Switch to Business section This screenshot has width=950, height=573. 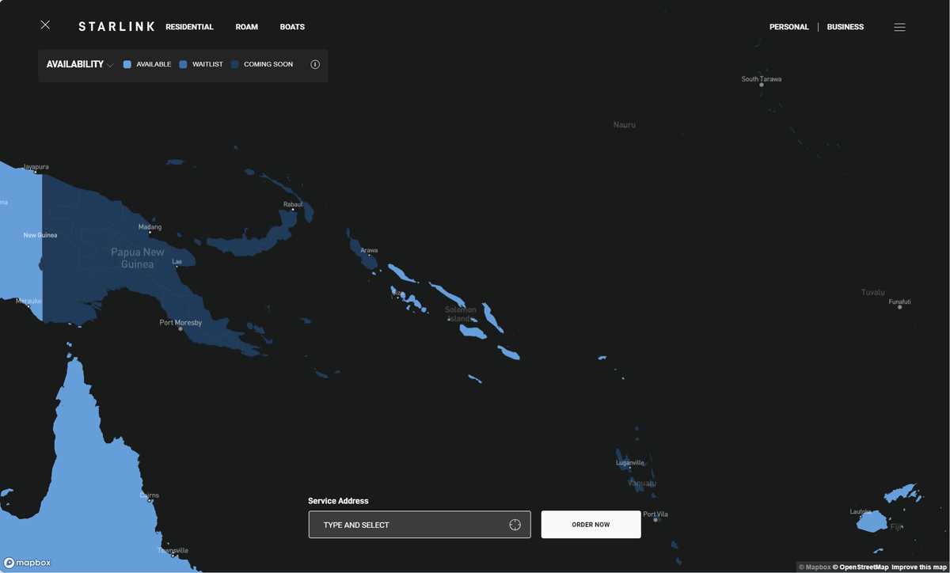(845, 27)
